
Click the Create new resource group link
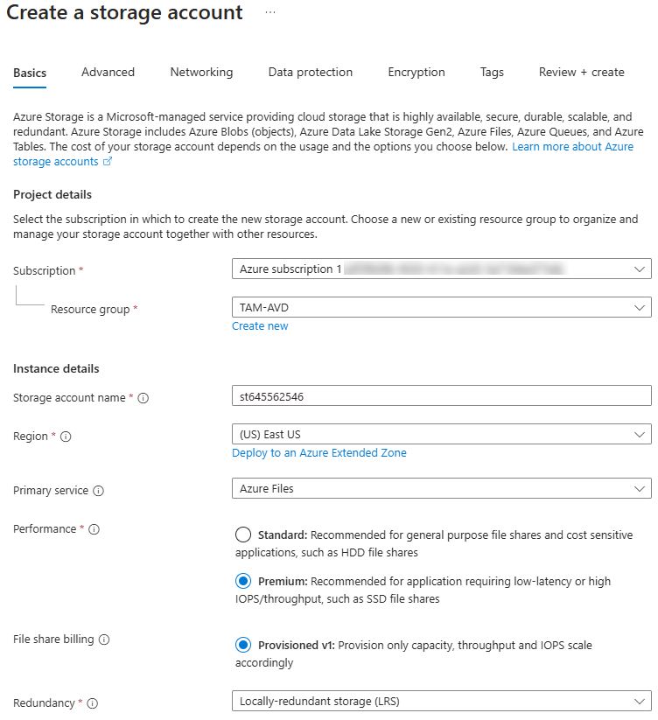click(x=260, y=326)
